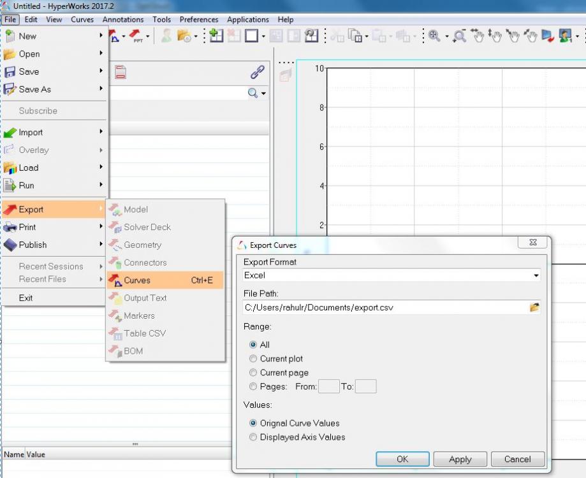Click the Page Window Layout icon

(x=251, y=36)
